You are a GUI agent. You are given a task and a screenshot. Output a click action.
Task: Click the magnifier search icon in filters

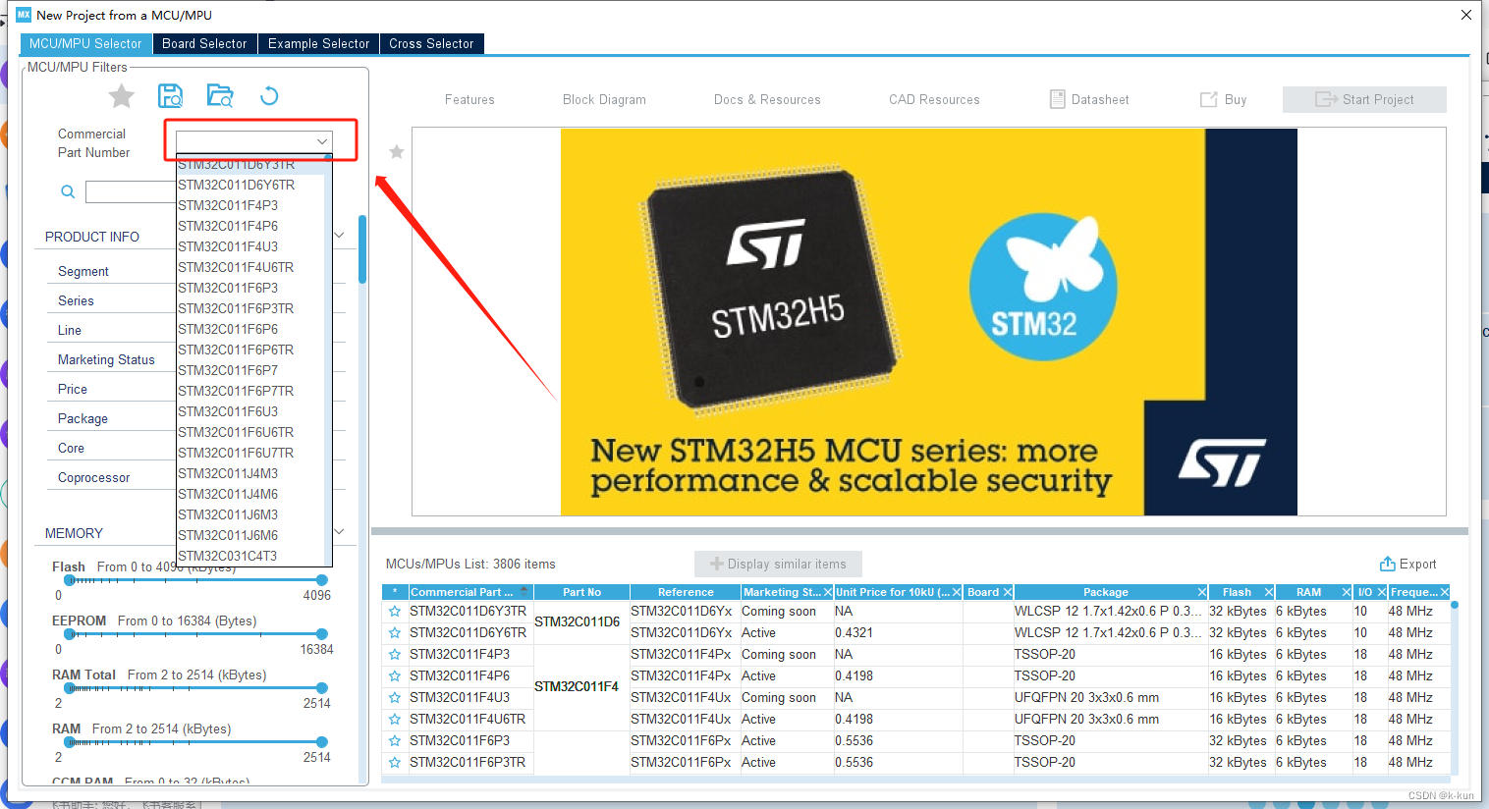pyautogui.click(x=68, y=191)
